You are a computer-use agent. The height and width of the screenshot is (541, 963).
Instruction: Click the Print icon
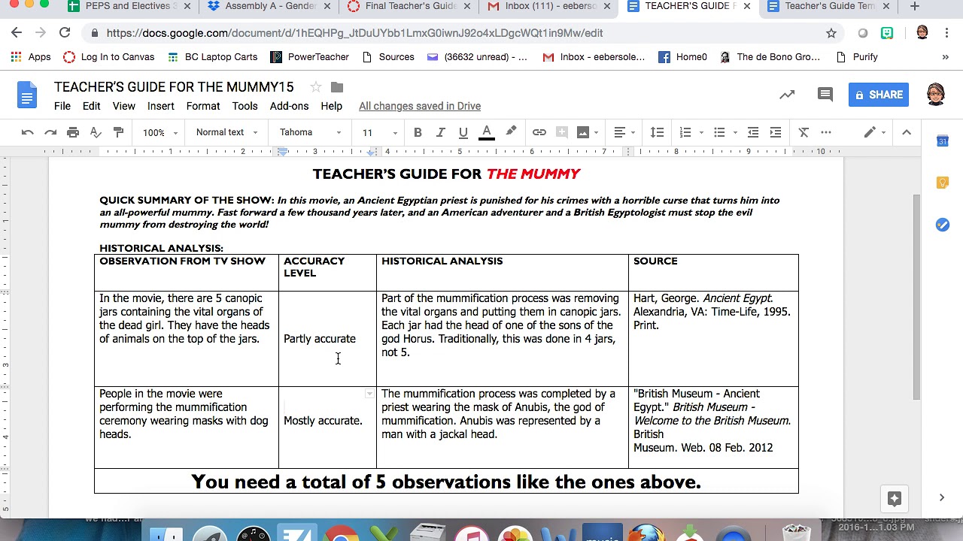(73, 132)
